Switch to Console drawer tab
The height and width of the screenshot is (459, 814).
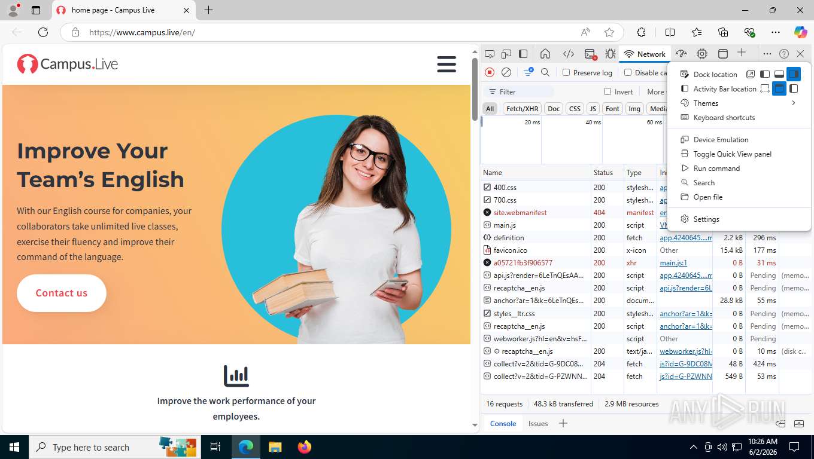(503, 423)
